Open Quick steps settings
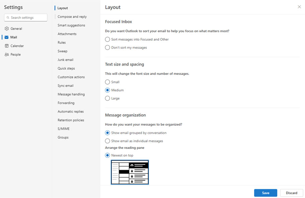305x198 pixels. pos(66,68)
